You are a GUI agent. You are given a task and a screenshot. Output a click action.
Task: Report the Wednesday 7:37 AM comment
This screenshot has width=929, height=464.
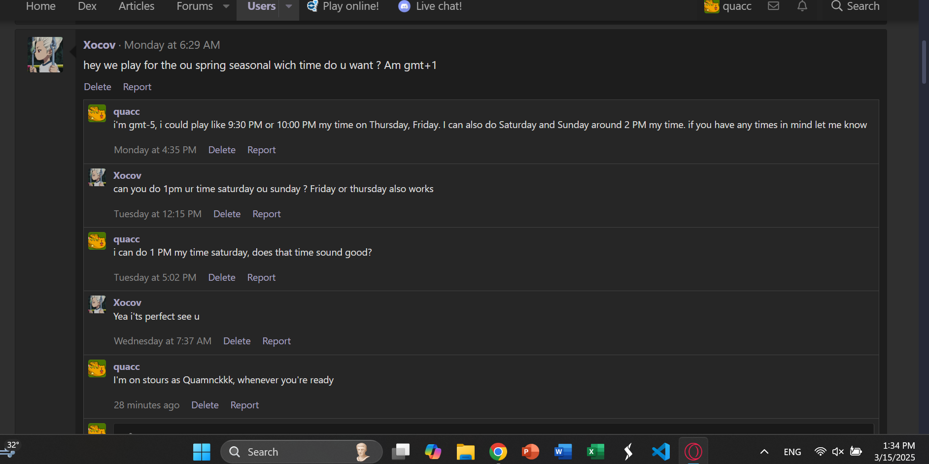[x=276, y=341]
